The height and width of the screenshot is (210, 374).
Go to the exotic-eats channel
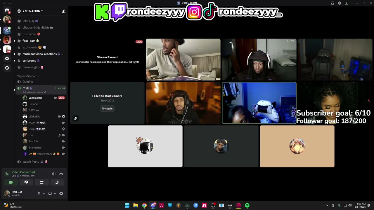coord(41,47)
